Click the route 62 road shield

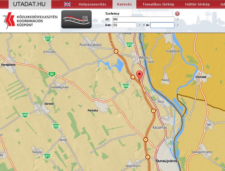point(52,74)
